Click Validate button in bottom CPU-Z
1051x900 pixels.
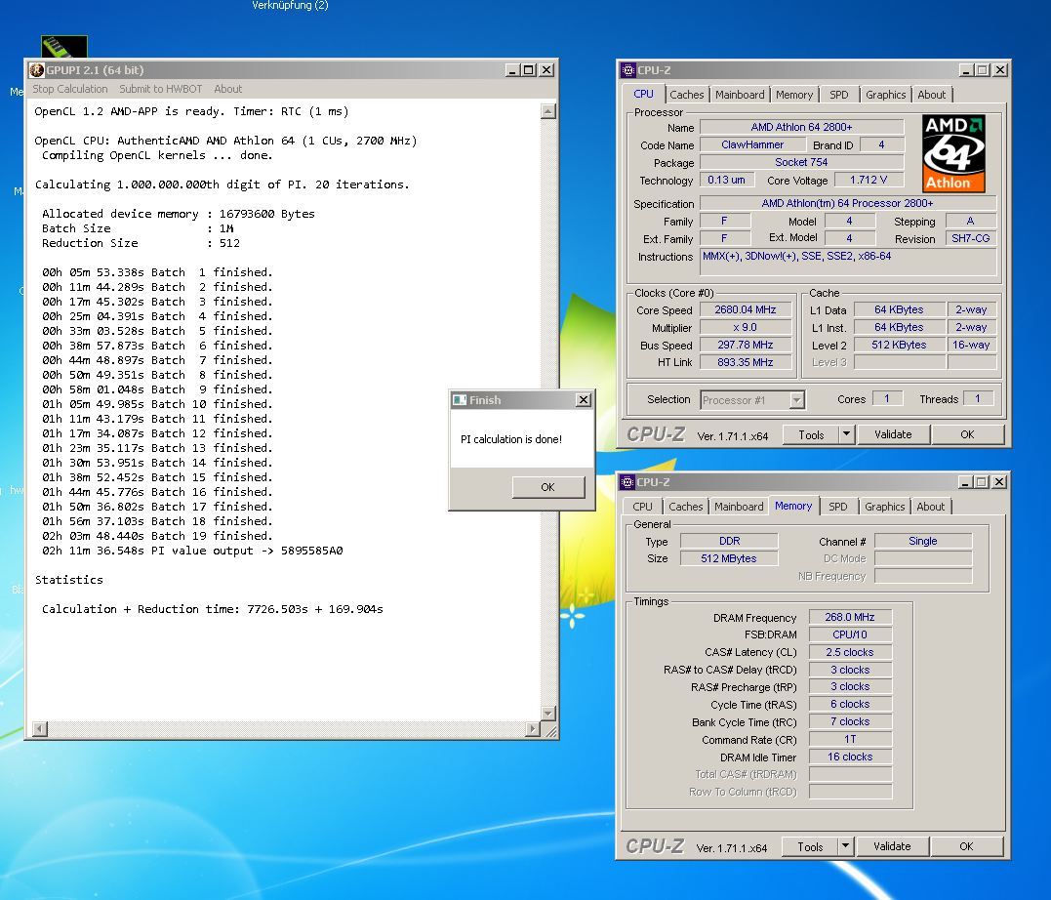[x=892, y=846]
